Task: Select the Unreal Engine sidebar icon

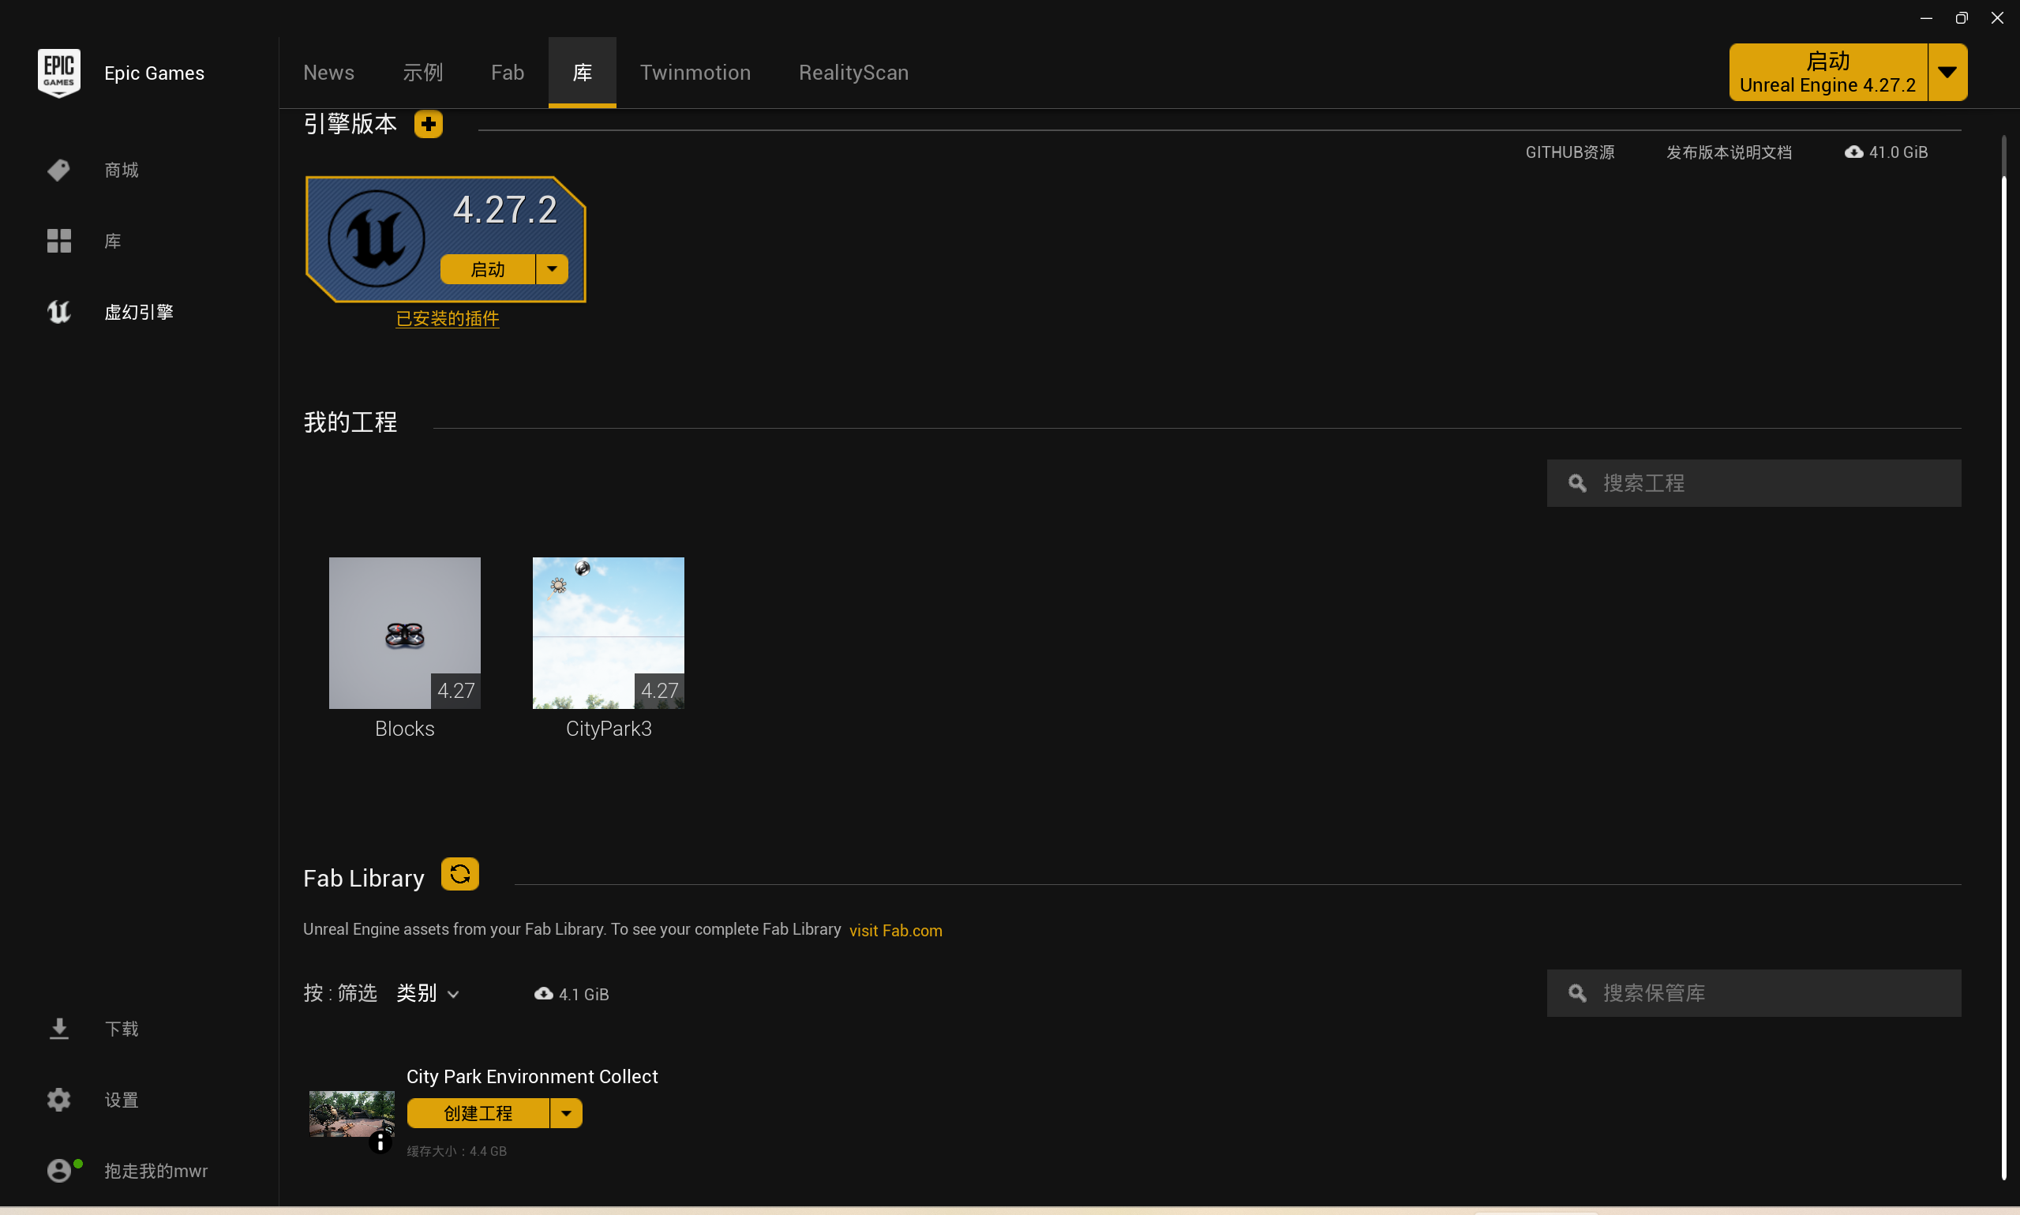Action: [x=59, y=312]
